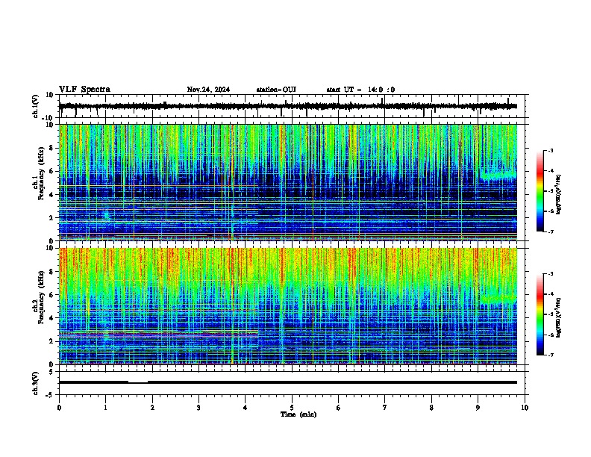Click the ch.1 spectrogram panel
Viewport: 591px width, 457px height.
[288, 182]
